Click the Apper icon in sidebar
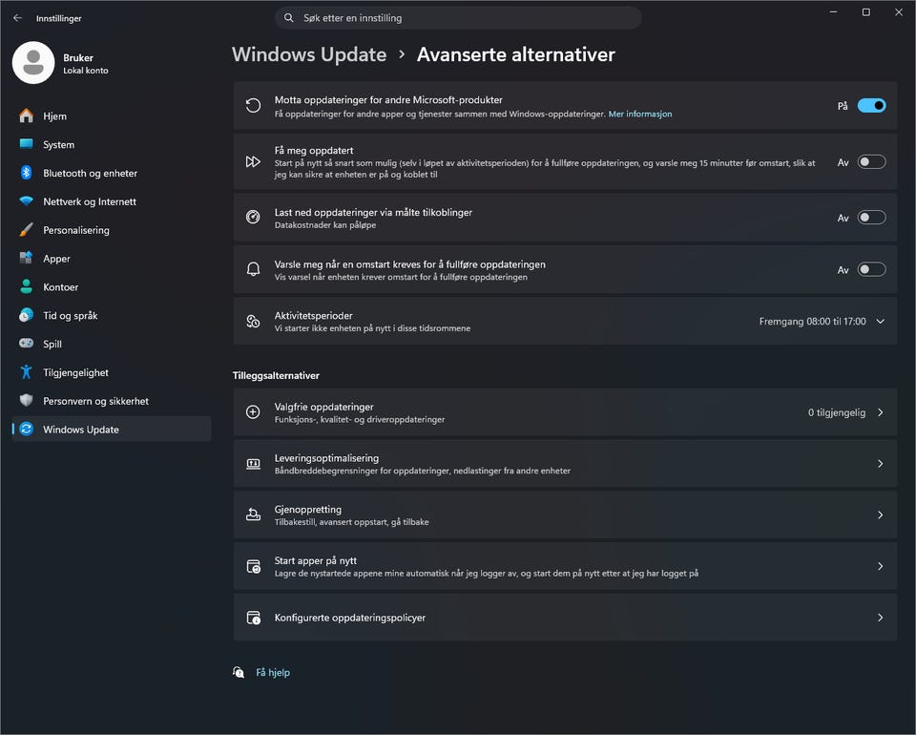The height and width of the screenshot is (735, 916). point(27,258)
